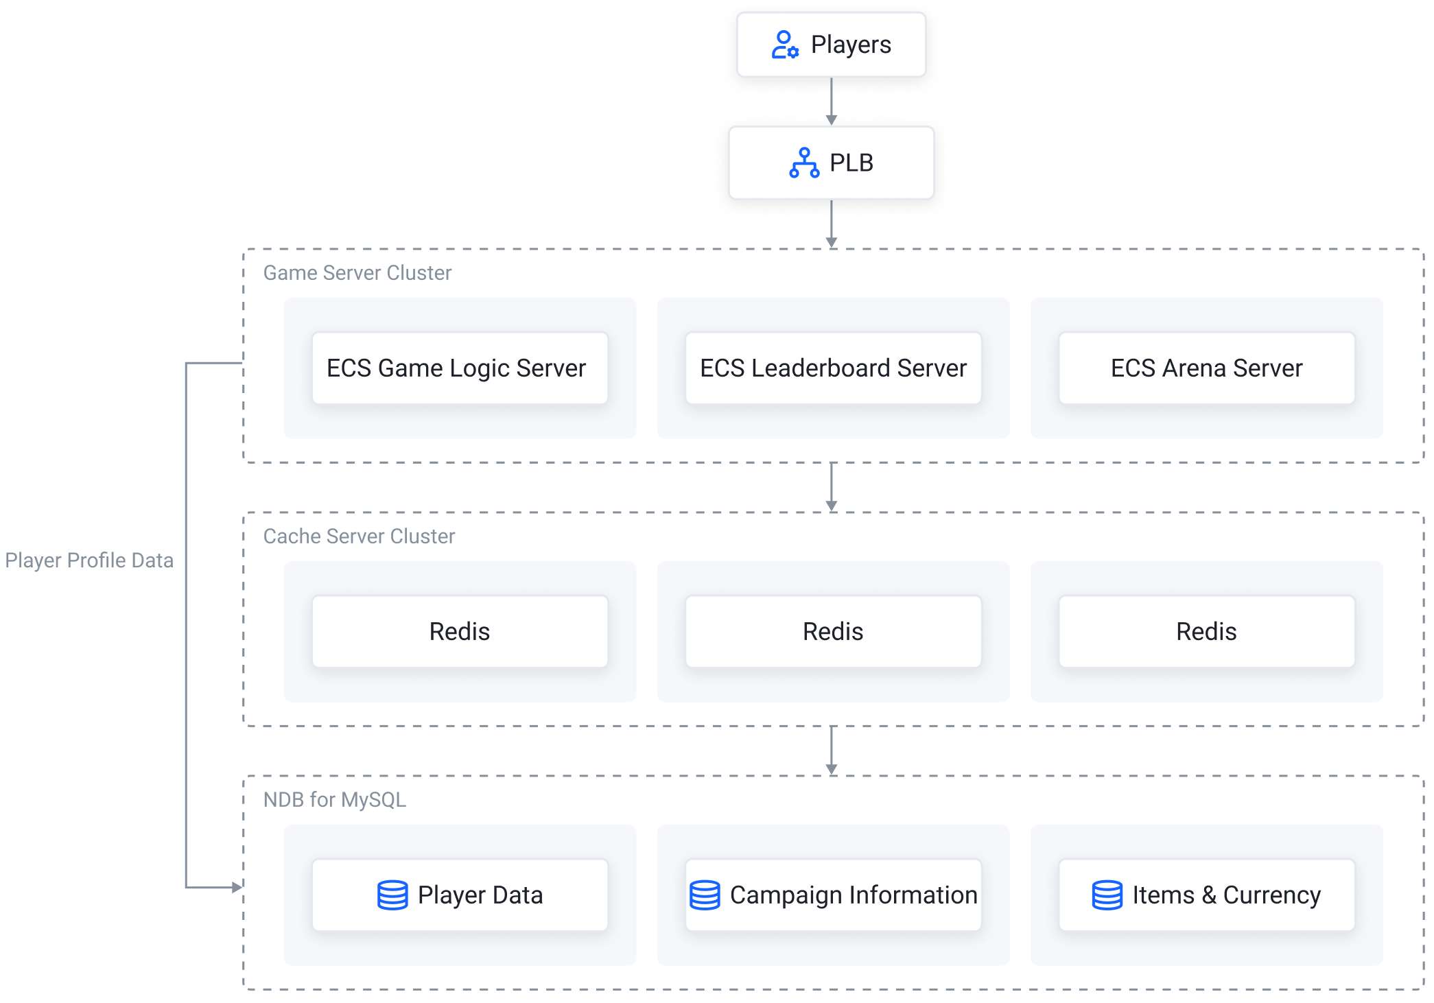Image resolution: width=1434 pixels, height=1003 pixels.
Task: Click the ECS Game Logic Server box
Action: pyautogui.click(x=460, y=368)
